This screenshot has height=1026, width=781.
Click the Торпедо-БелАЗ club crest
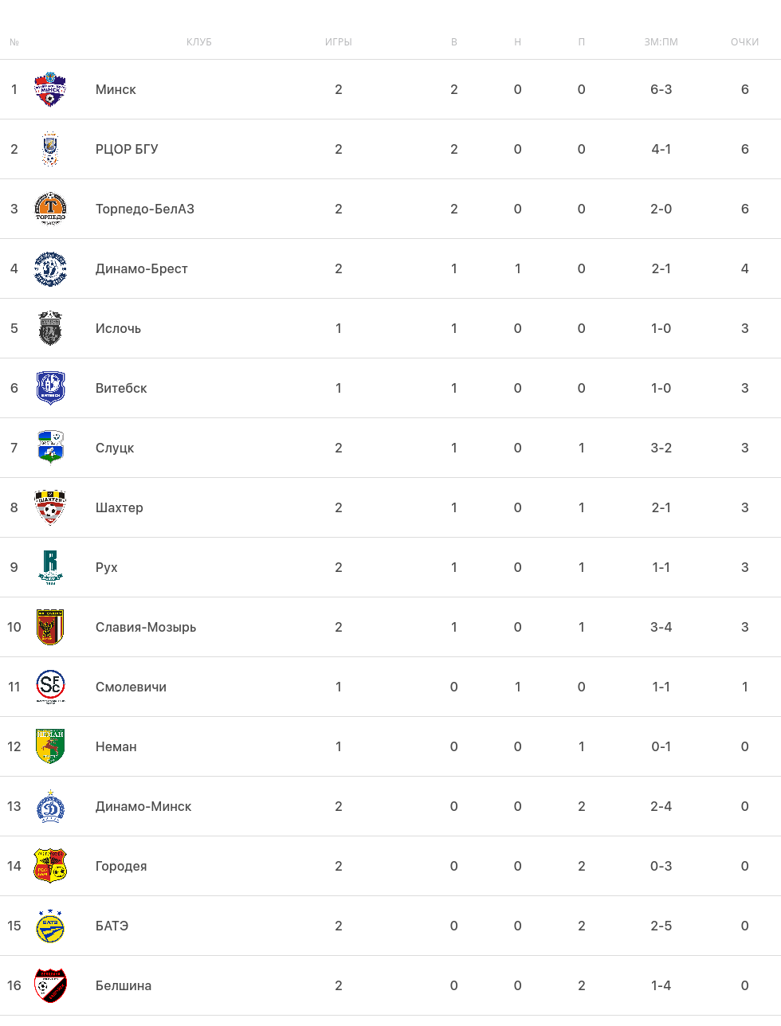tap(50, 209)
